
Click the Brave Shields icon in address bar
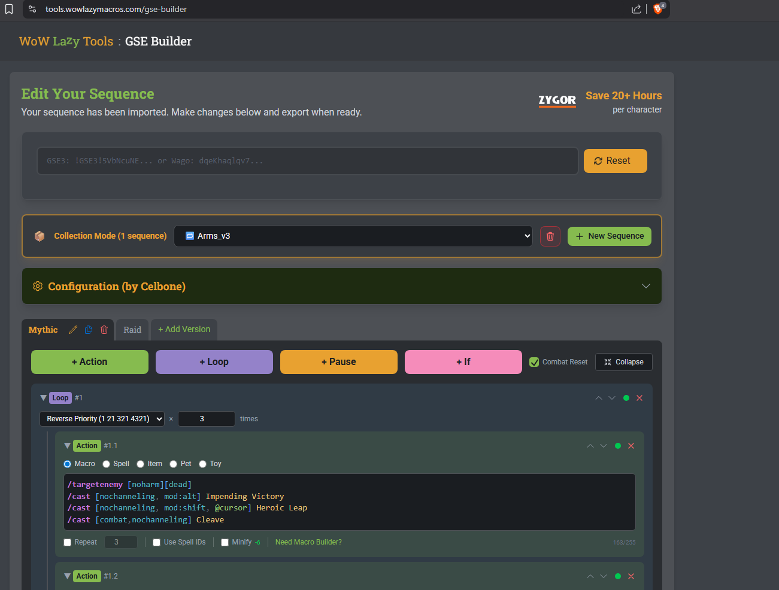[658, 9]
